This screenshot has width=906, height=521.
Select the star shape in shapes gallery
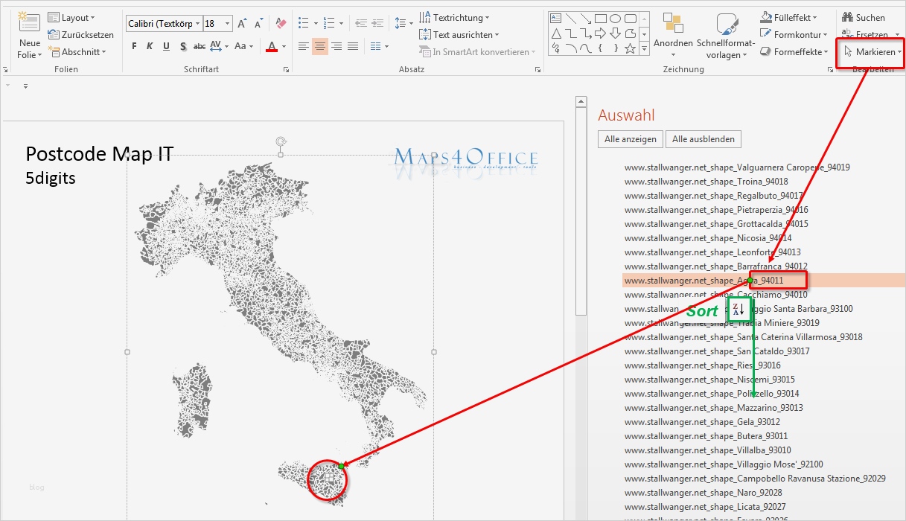630,48
